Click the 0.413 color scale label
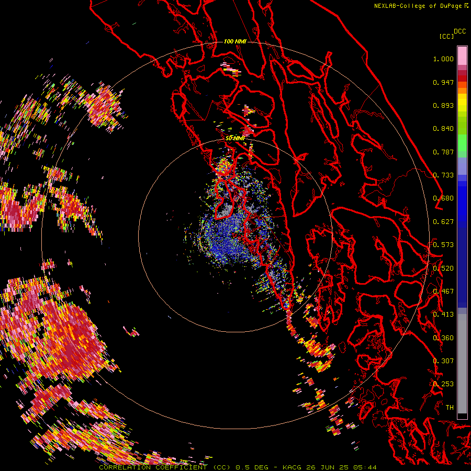This screenshot has width=471, height=471. [443, 315]
